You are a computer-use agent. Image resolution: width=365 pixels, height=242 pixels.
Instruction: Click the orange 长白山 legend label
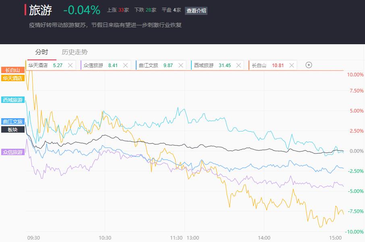13,70
